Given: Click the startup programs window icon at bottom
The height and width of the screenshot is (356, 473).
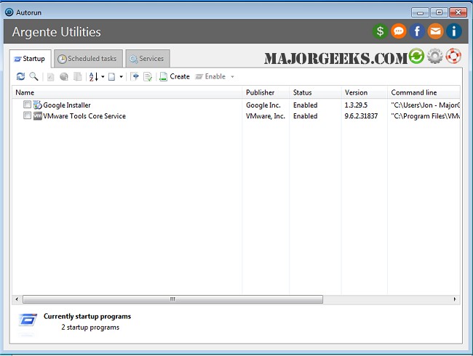Looking at the screenshot, I should (28, 320).
